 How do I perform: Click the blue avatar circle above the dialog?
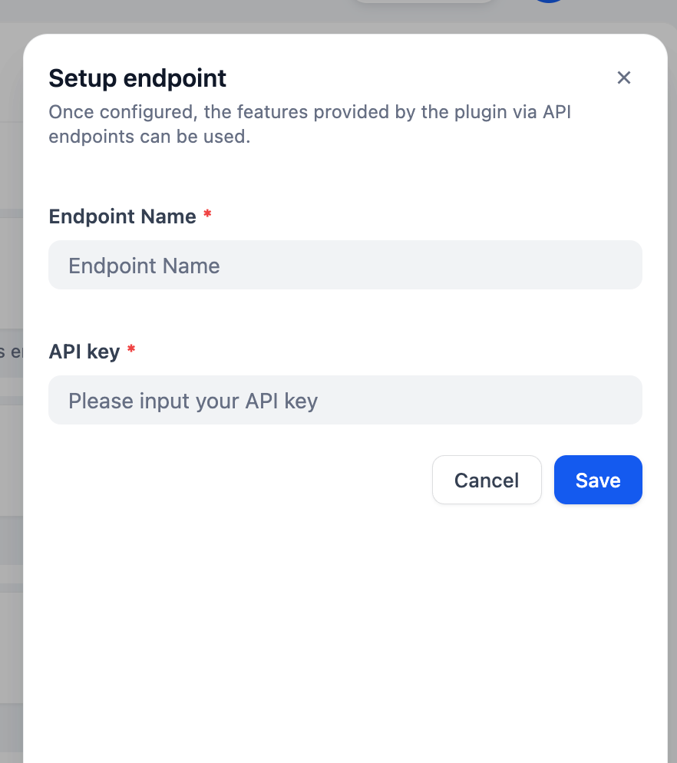click(x=549, y=2)
